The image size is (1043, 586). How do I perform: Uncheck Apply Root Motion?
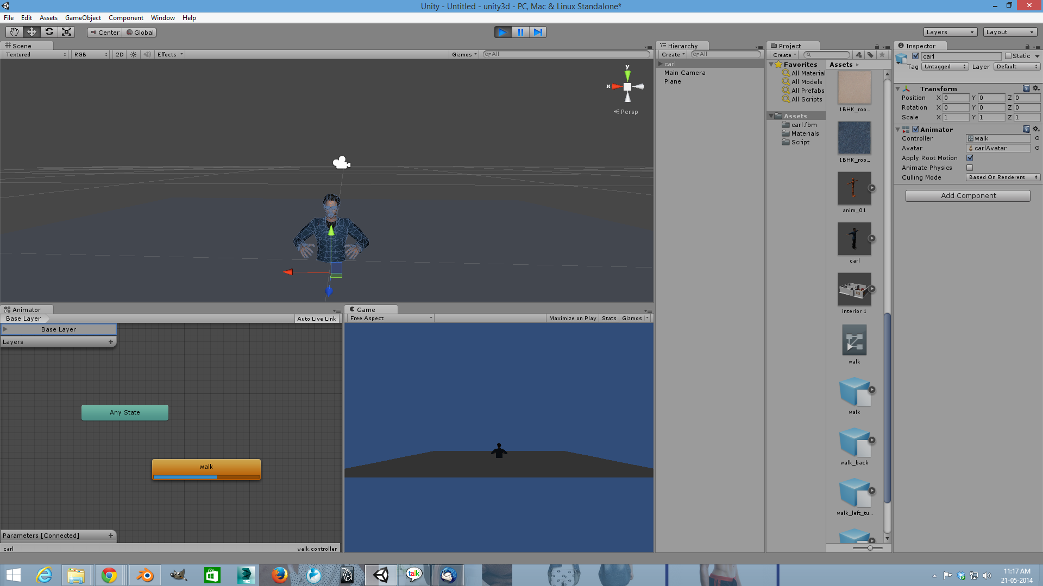[970, 158]
